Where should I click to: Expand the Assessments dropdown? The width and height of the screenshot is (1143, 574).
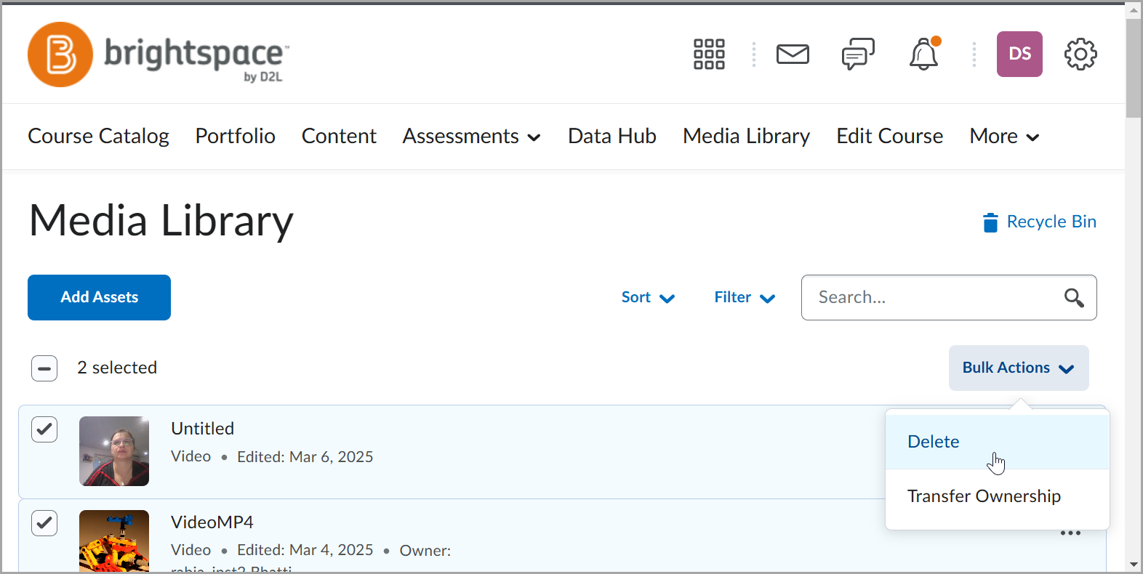pyautogui.click(x=472, y=137)
